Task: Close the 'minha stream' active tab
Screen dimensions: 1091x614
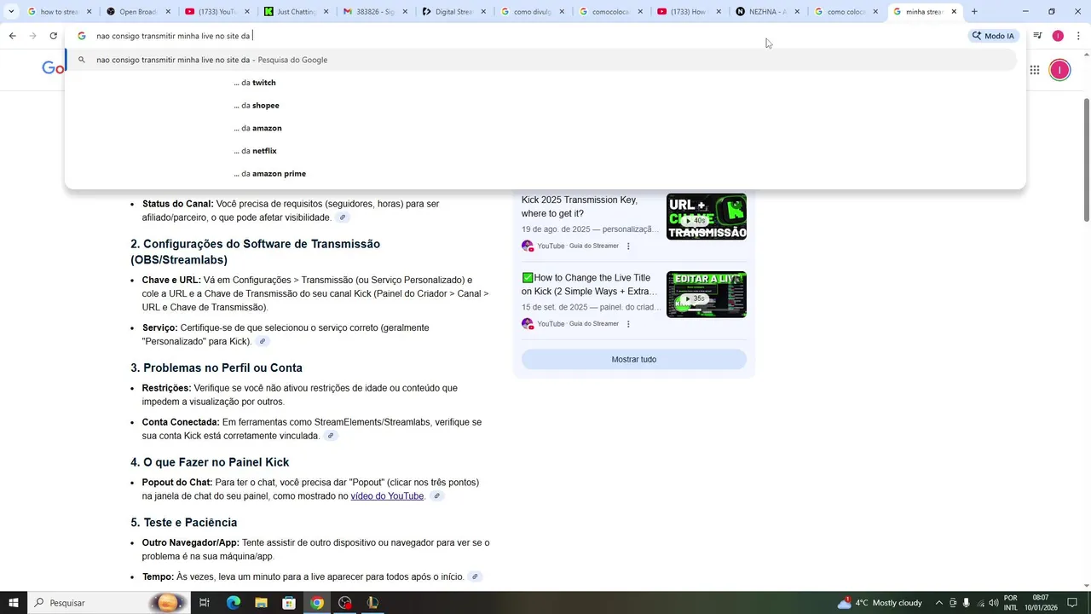Action: 954,12
